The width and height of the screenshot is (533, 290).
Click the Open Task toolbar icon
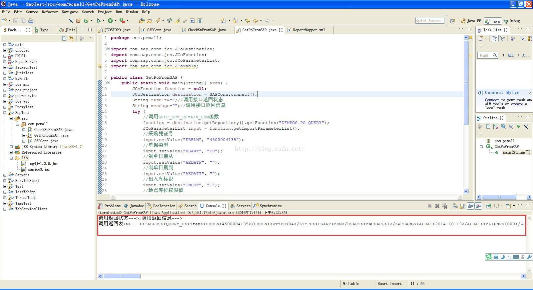click(x=150, y=21)
